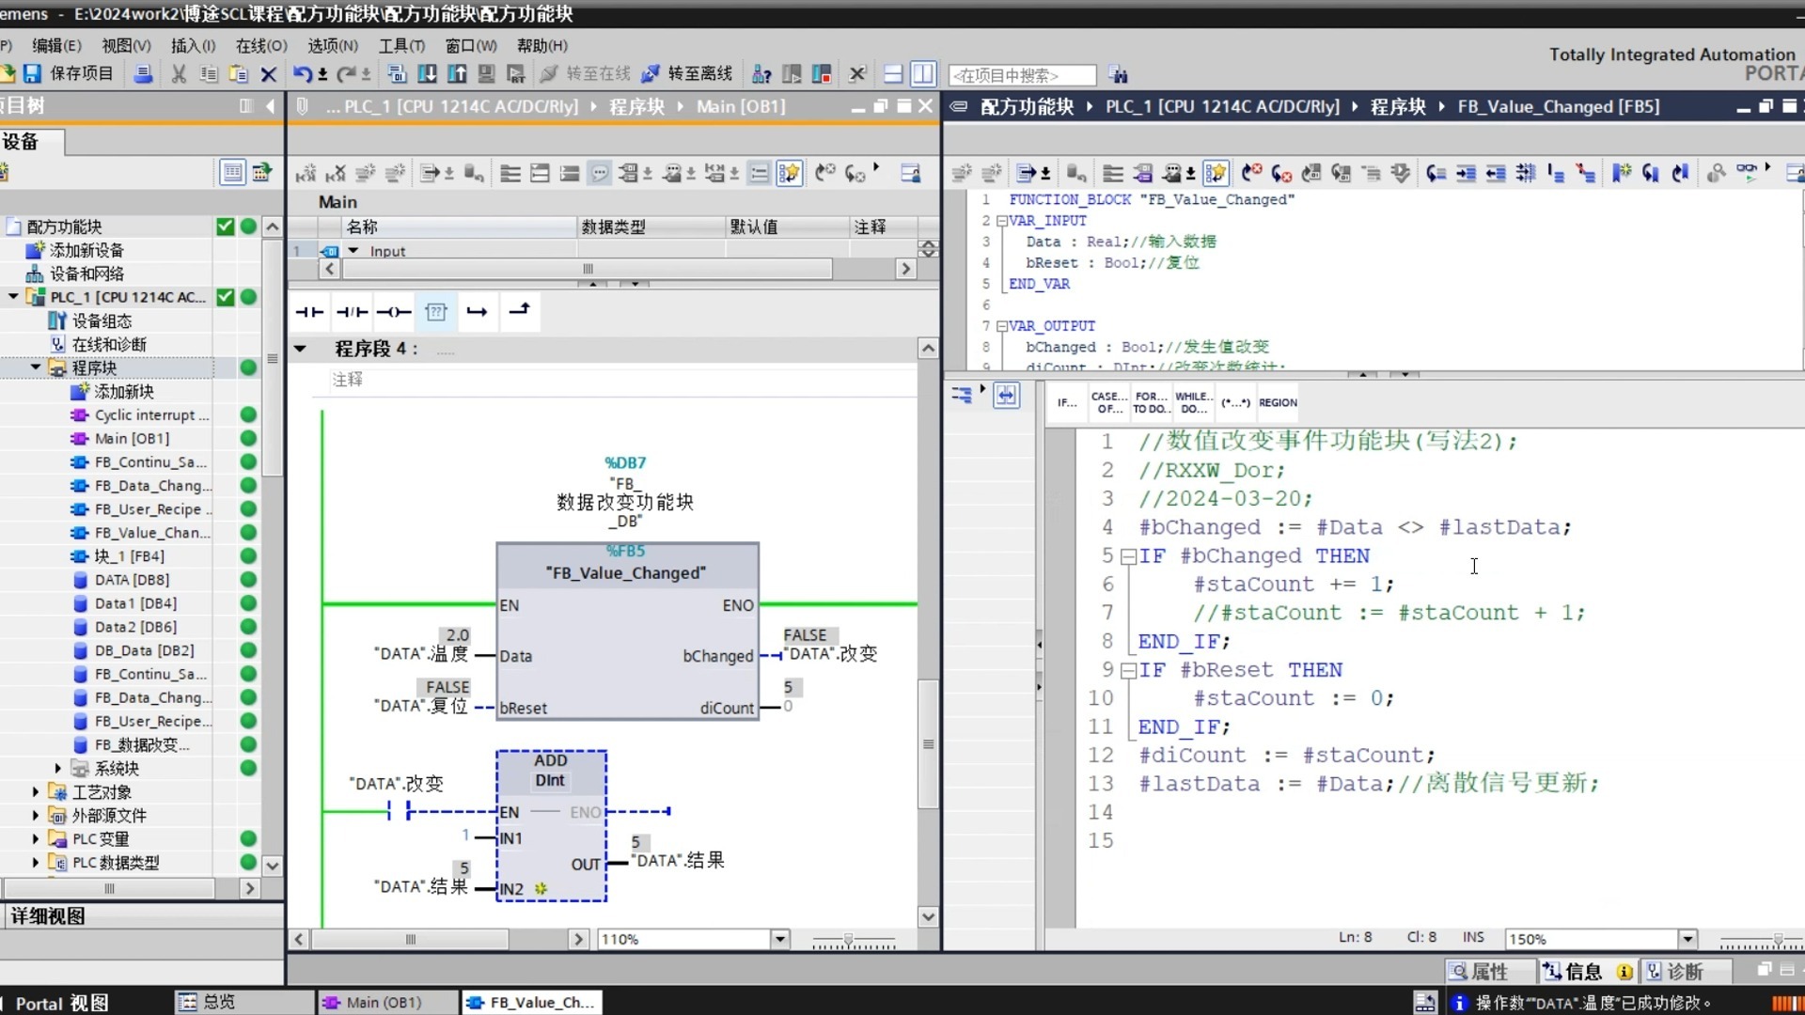Click the close branch icon
Screen dimensions: 1805x1015
[520, 309]
